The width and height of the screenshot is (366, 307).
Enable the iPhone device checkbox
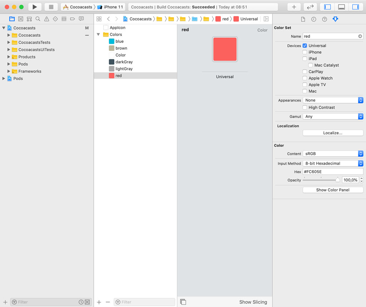click(305, 52)
